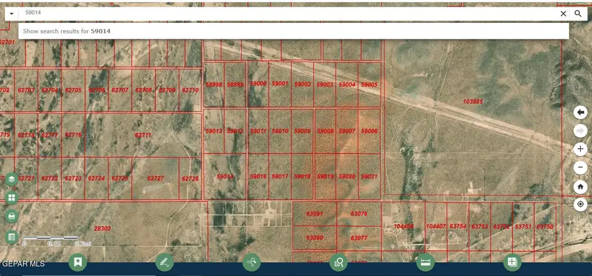The height and width of the screenshot is (276, 592).
Task: Expand the search source dropdown arrow
Action: coord(11,14)
